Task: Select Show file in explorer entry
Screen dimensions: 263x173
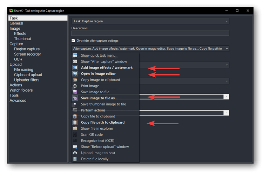Action: (x=106, y=128)
